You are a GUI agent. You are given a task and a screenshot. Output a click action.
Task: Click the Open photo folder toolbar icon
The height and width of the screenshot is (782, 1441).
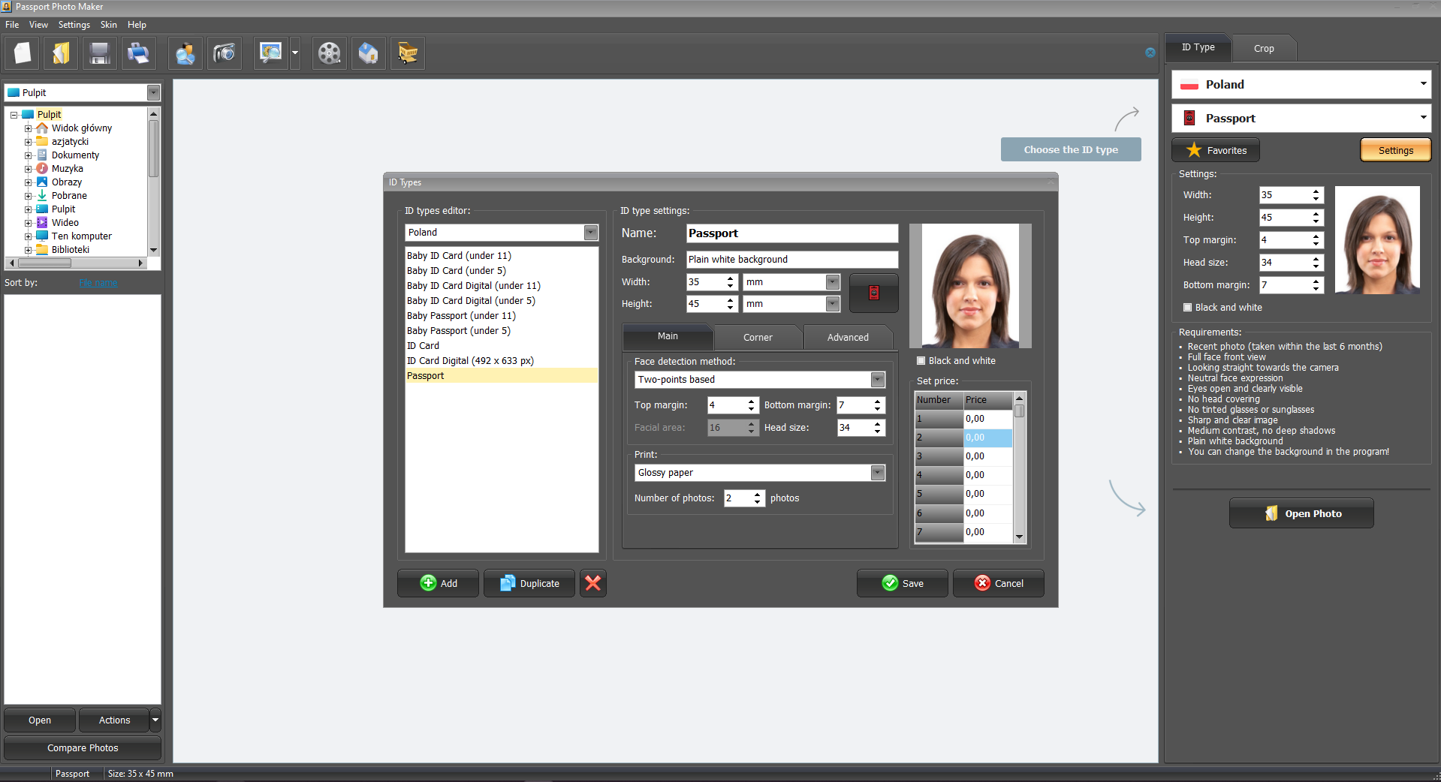[61, 53]
